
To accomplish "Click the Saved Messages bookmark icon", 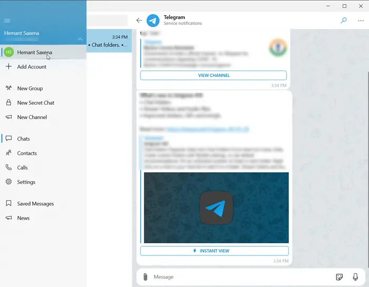I will [8, 203].
